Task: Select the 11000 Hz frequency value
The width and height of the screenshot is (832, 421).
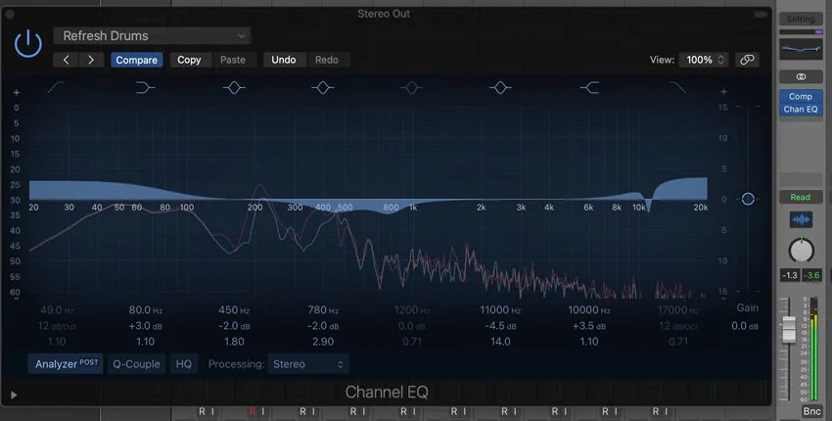Action: click(500, 310)
